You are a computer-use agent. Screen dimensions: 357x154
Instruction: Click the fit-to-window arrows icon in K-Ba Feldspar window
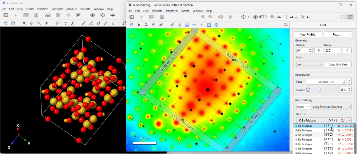58,15
